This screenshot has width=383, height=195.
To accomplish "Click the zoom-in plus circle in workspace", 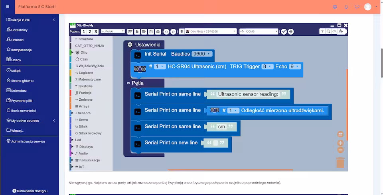I will (340, 142).
